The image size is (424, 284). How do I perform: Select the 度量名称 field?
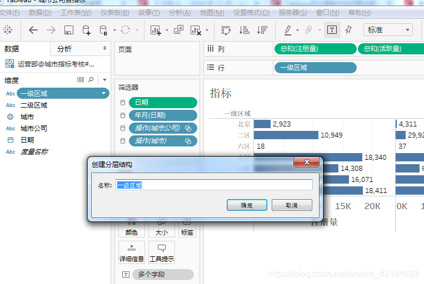tap(34, 152)
